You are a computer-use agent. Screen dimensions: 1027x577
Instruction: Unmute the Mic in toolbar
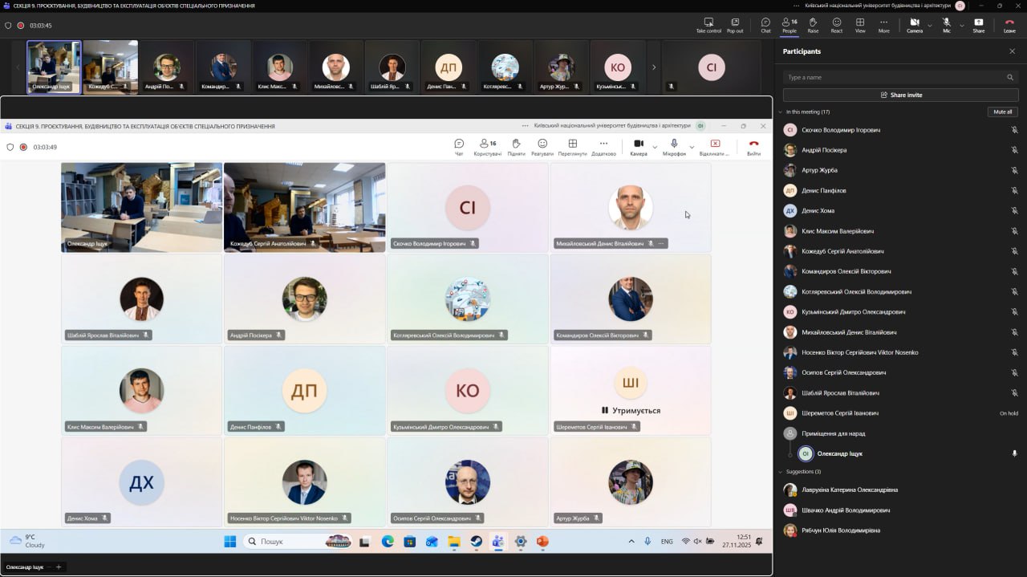point(947,25)
